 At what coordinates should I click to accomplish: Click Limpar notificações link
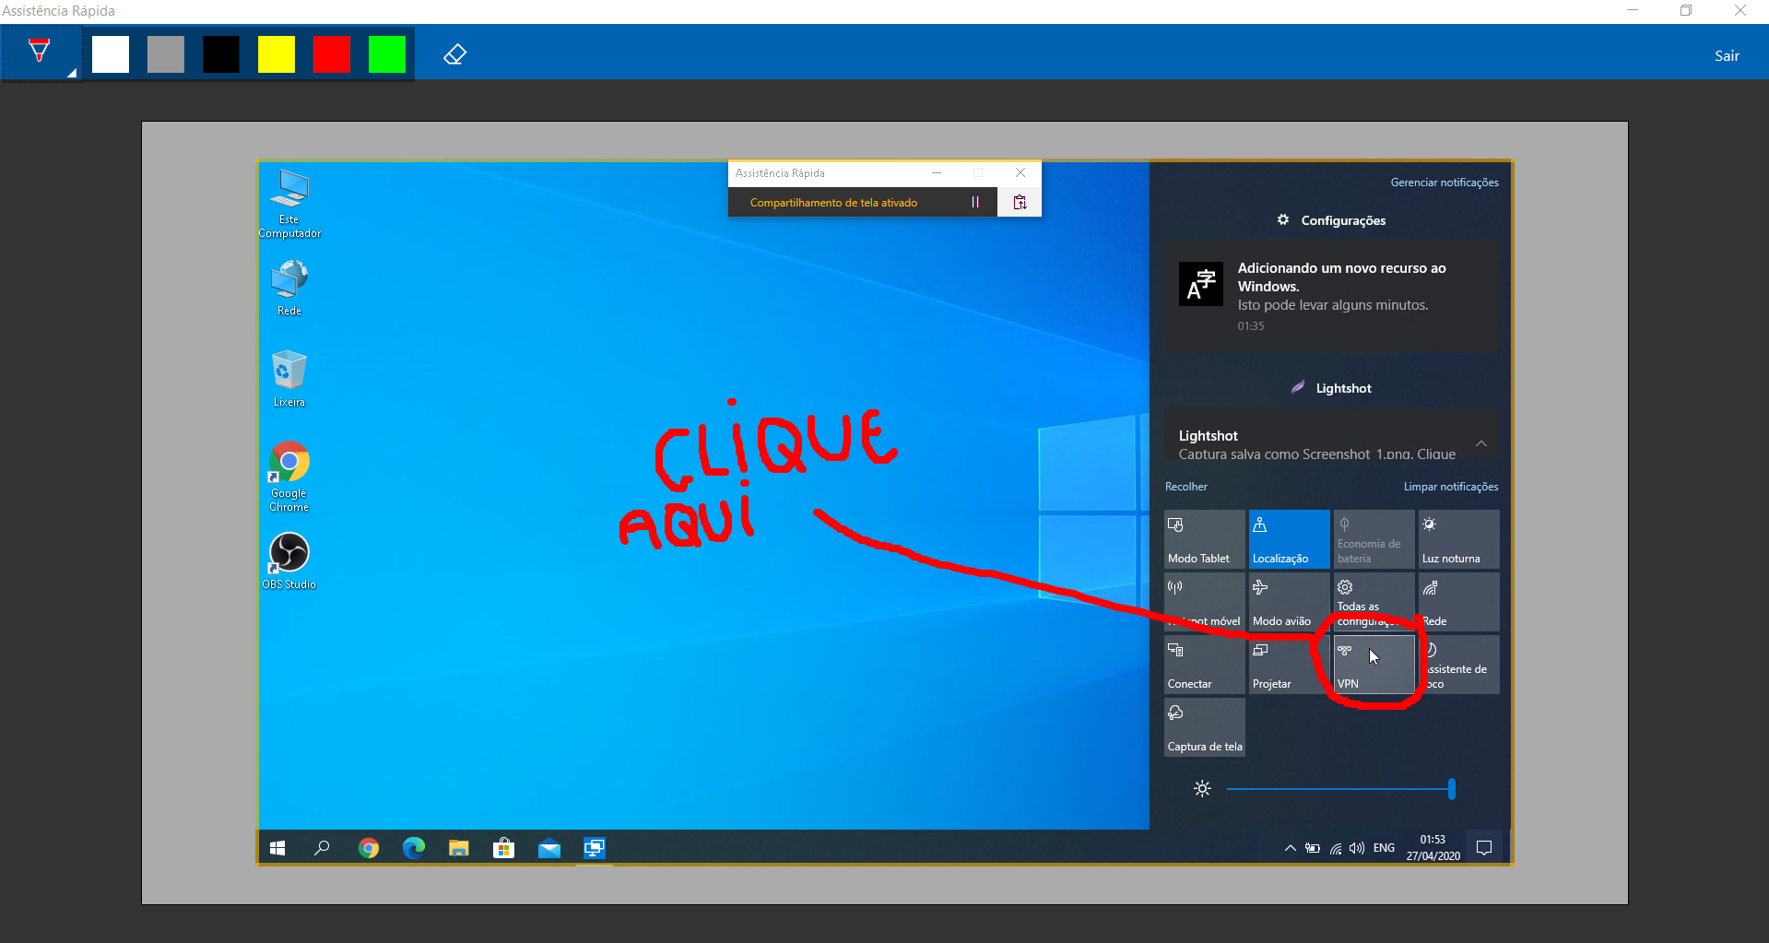tap(1451, 487)
